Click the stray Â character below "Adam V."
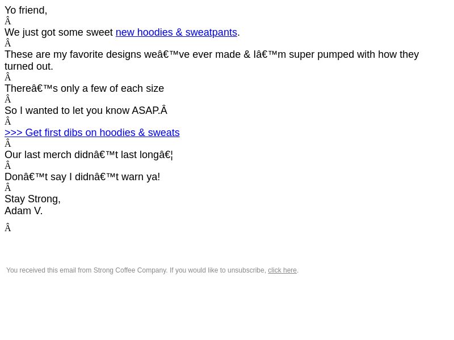 pyautogui.click(x=8, y=228)
